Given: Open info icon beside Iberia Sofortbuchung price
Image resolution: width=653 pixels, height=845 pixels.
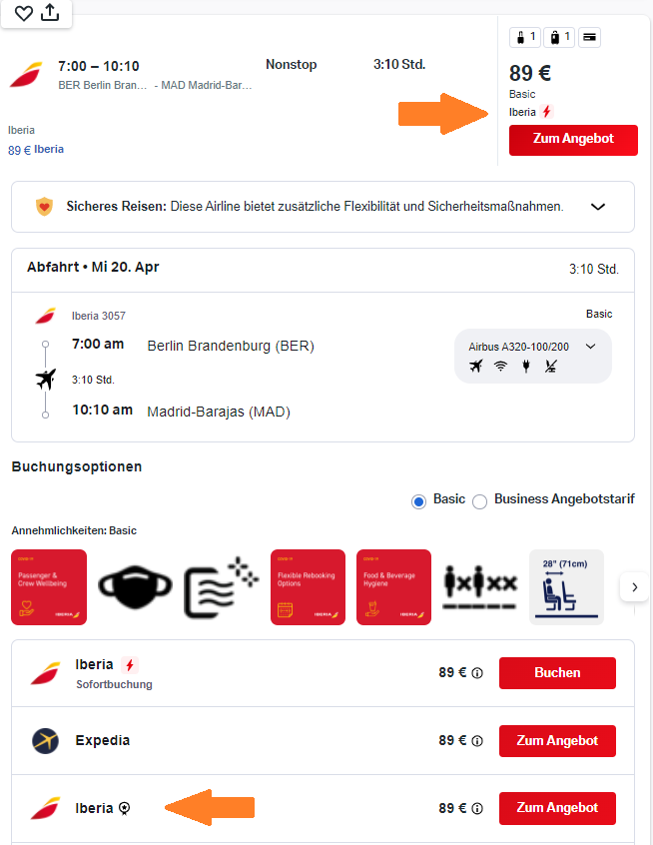Looking at the screenshot, I should [x=477, y=673].
